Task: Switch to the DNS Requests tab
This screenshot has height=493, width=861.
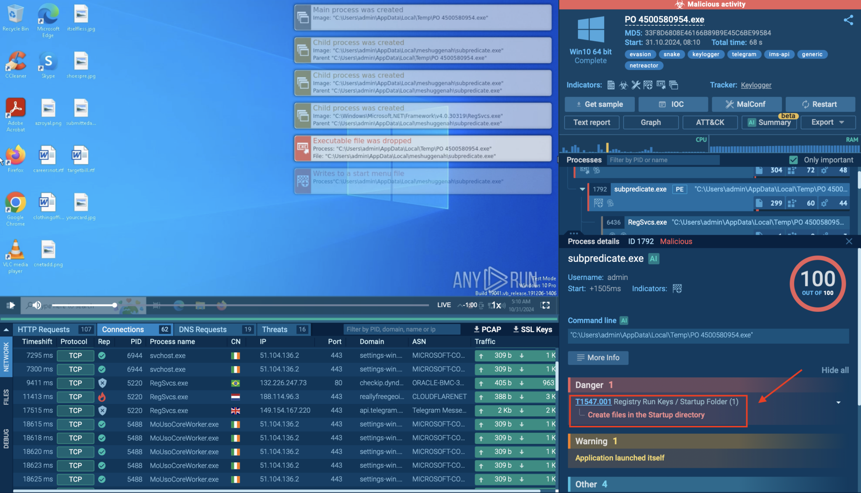Action: pos(203,330)
